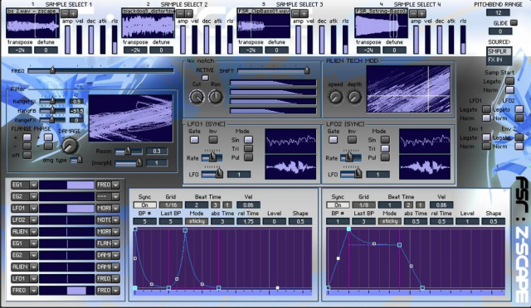The width and height of the screenshot is (531, 308).
Task: Toggle the 4x notch ACTIVE button
Action: click(x=205, y=78)
